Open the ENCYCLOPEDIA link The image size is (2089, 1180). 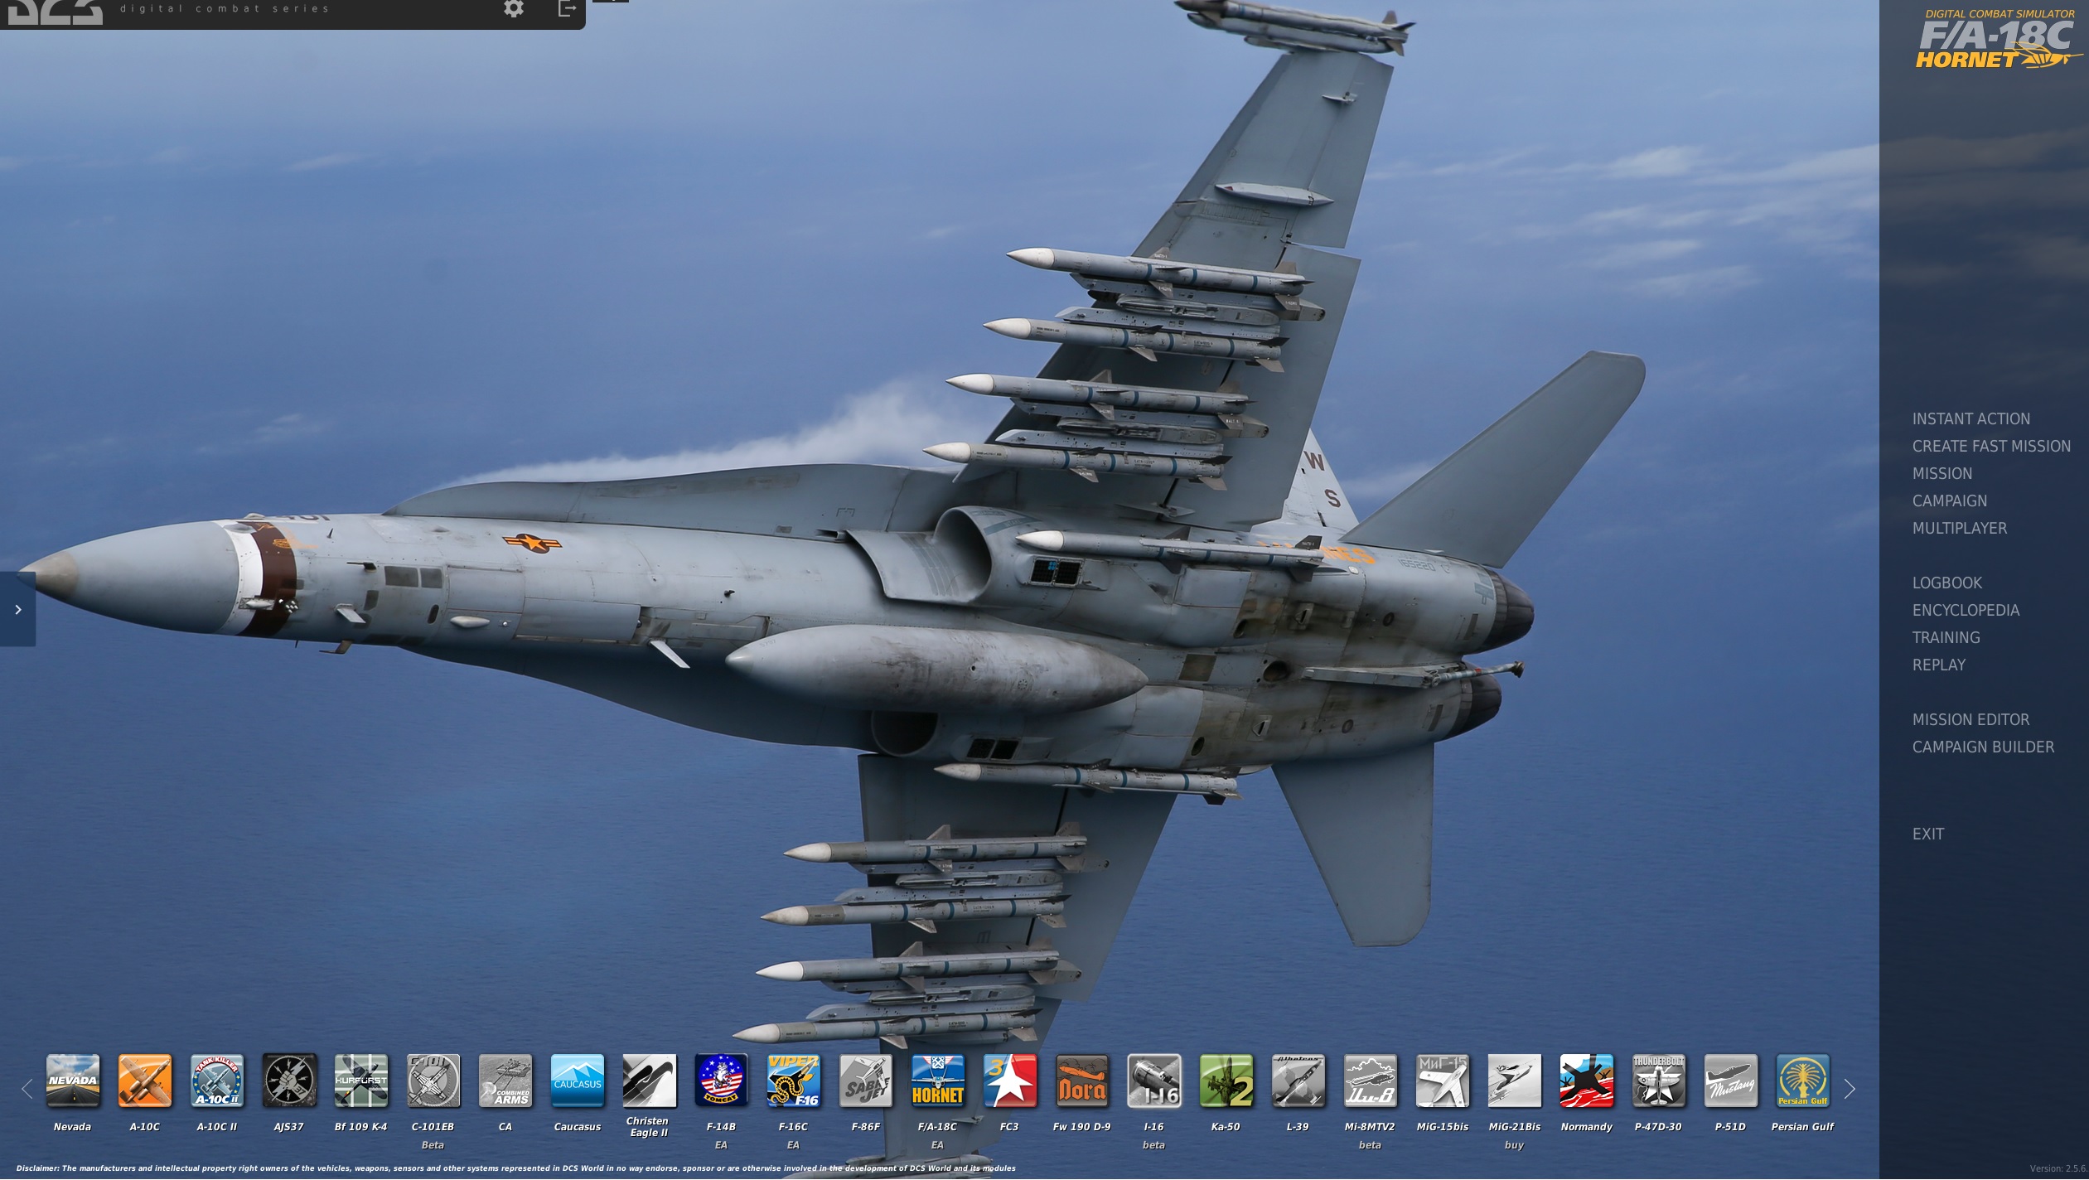pyautogui.click(x=1966, y=611)
